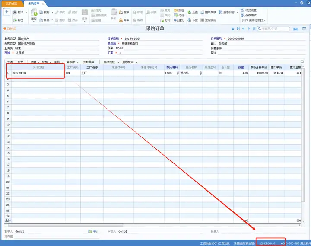Screen dimensions: 311x246
Task: Open the 8174 采购订单 print template dropdown
Action: [x=253, y=20]
